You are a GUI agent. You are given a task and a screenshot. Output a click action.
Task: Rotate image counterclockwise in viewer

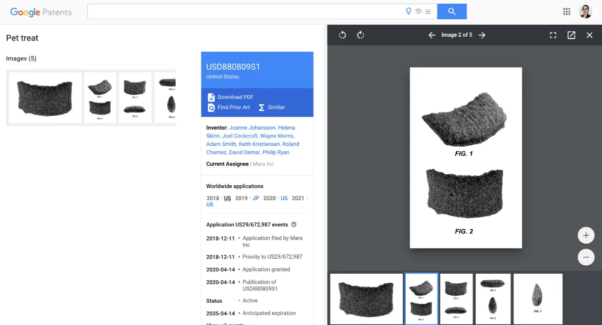coord(343,35)
